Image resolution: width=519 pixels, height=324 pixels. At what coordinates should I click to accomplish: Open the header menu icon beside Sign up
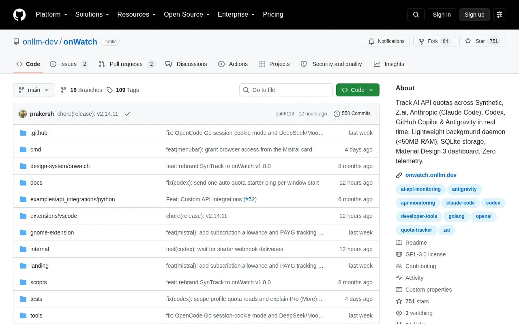[x=500, y=15]
